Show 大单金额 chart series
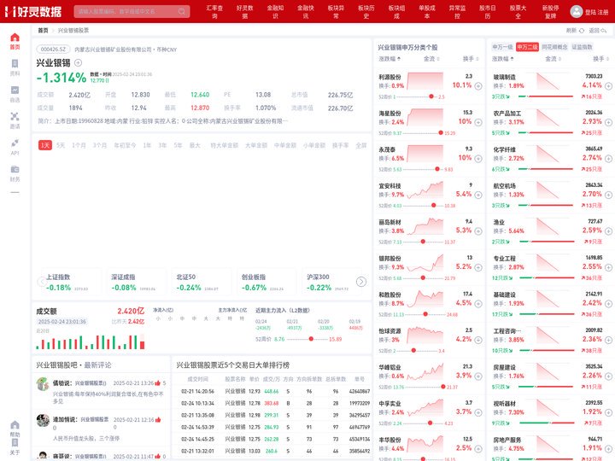The image size is (615, 461). point(256,145)
